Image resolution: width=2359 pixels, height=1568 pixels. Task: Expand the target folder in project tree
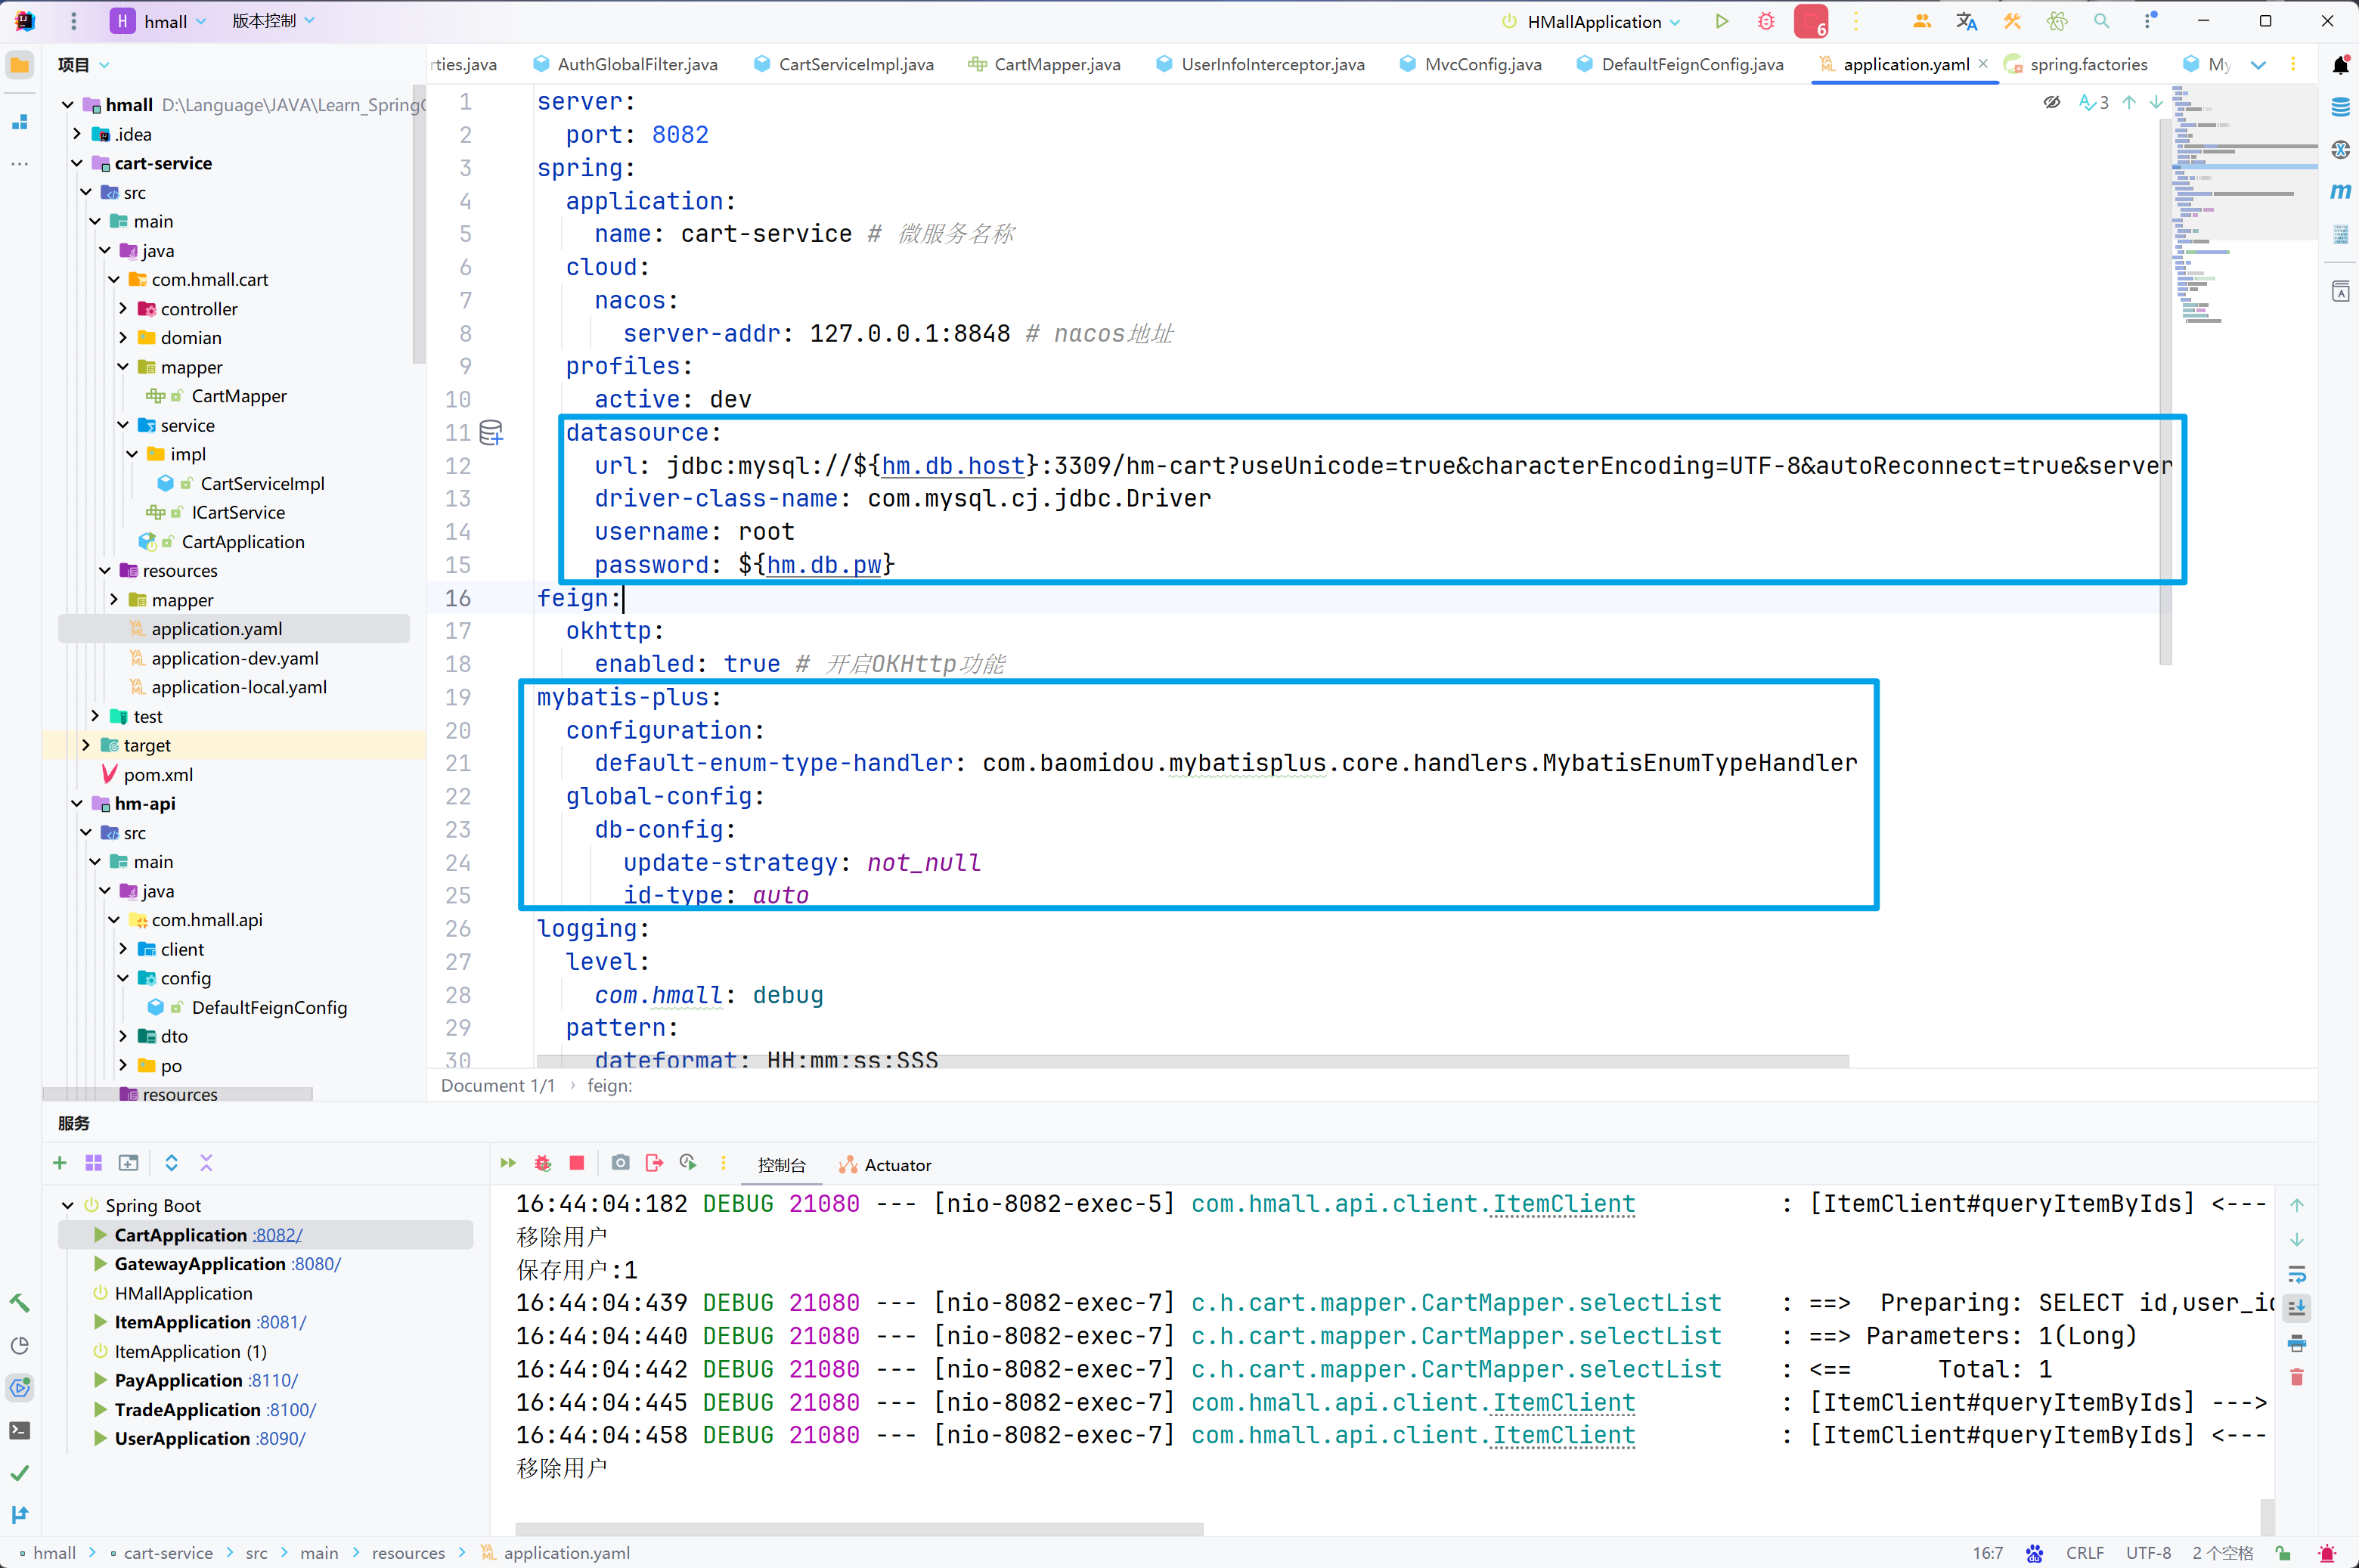click(86, 745)
